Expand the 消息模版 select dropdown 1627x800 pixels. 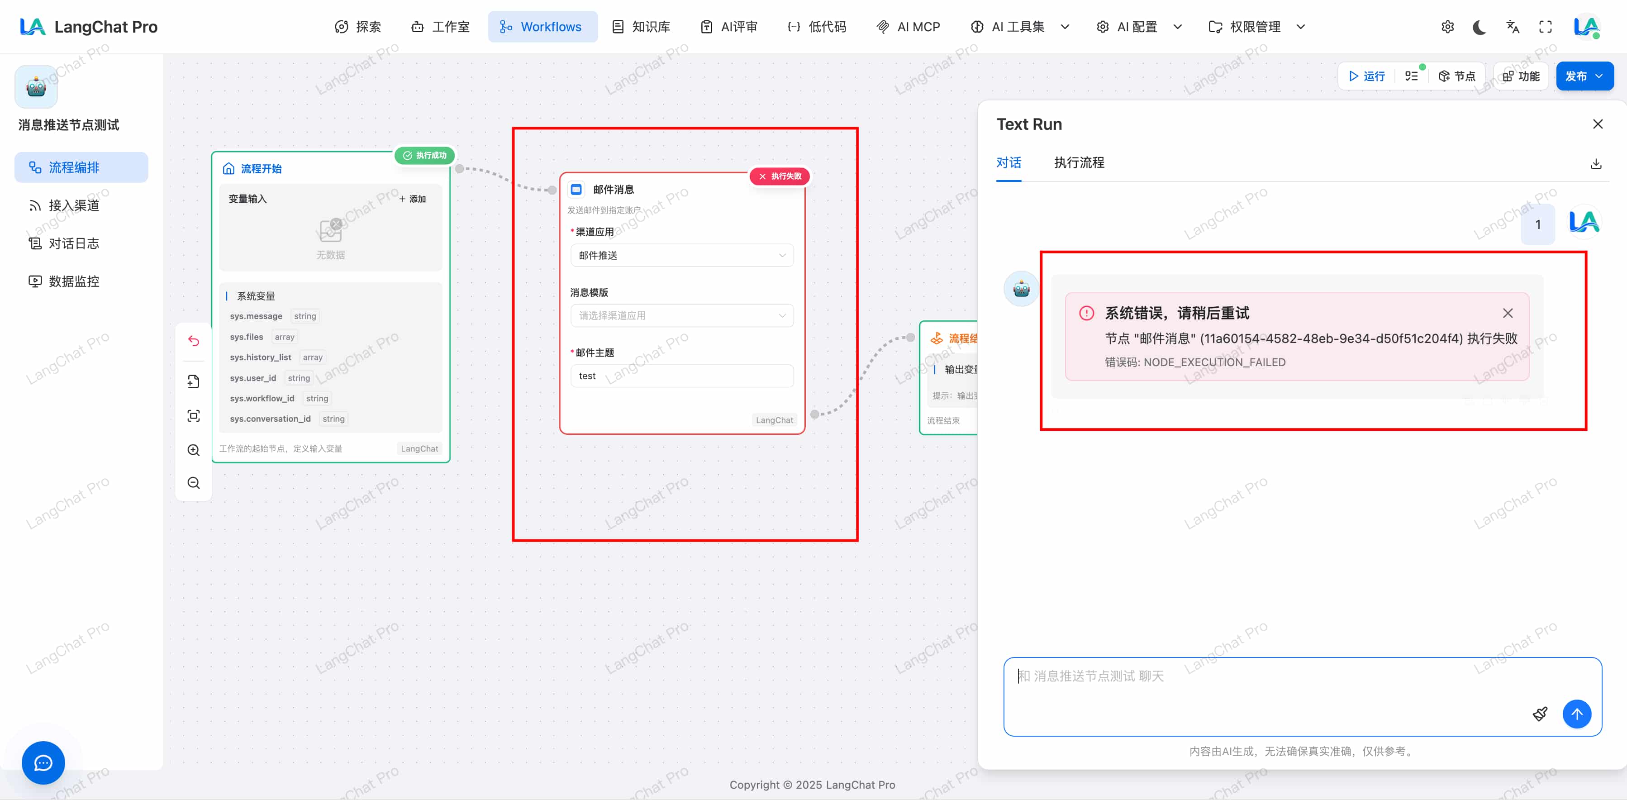(681, 315)
